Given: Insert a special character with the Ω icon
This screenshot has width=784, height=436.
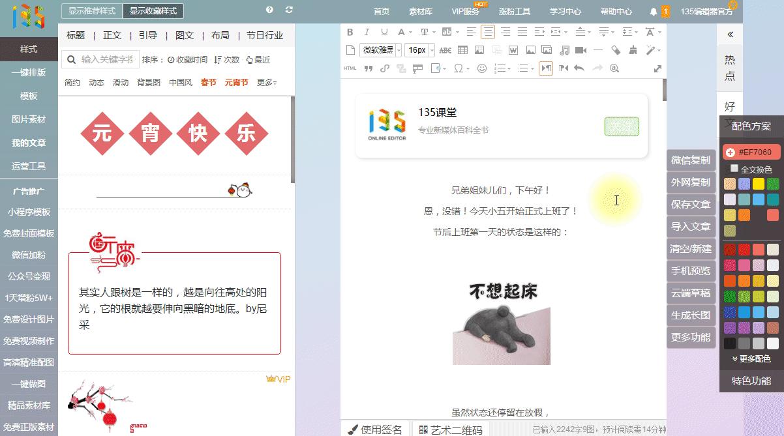Looking at the screenshot, I should click(x=459, y=67).
